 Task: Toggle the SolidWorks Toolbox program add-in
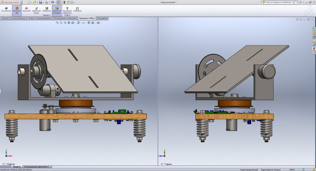(x=67, y=11)
